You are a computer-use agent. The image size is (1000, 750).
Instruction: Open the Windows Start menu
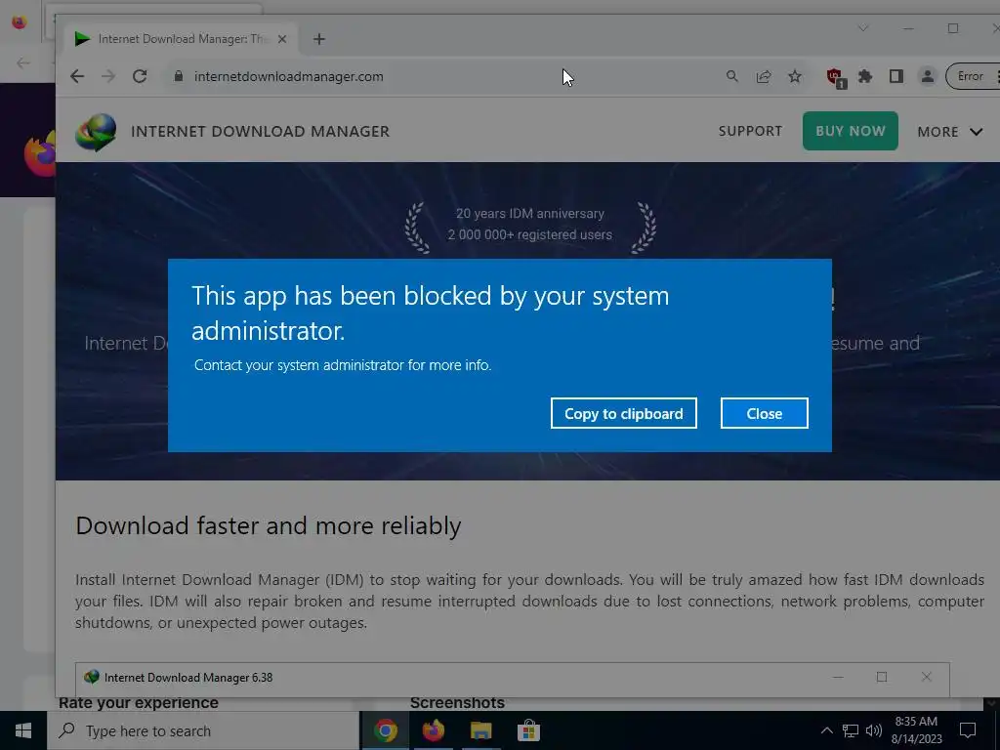pos(23,730)
